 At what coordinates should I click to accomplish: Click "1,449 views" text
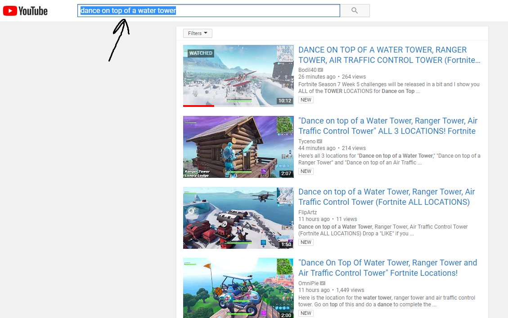[x=350, y=290]
